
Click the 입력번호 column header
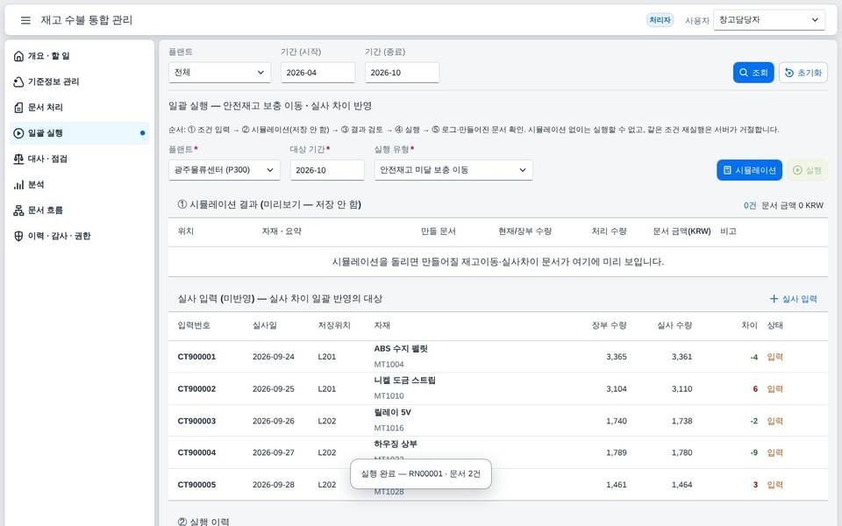pyautogui.click(x=194, y=325)
